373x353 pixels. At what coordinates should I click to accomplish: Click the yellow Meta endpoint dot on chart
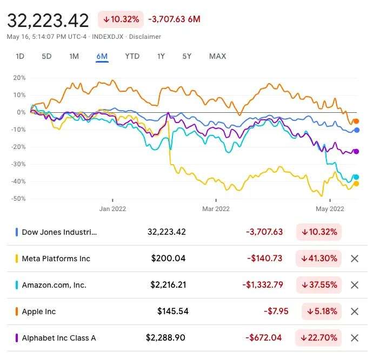tap(356, 184)
